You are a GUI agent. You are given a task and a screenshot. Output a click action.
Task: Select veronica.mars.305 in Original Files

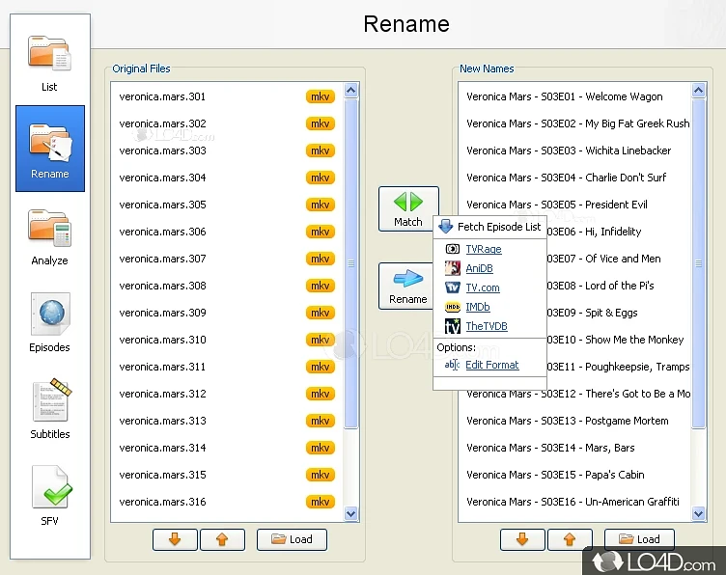tap(162, 205)
